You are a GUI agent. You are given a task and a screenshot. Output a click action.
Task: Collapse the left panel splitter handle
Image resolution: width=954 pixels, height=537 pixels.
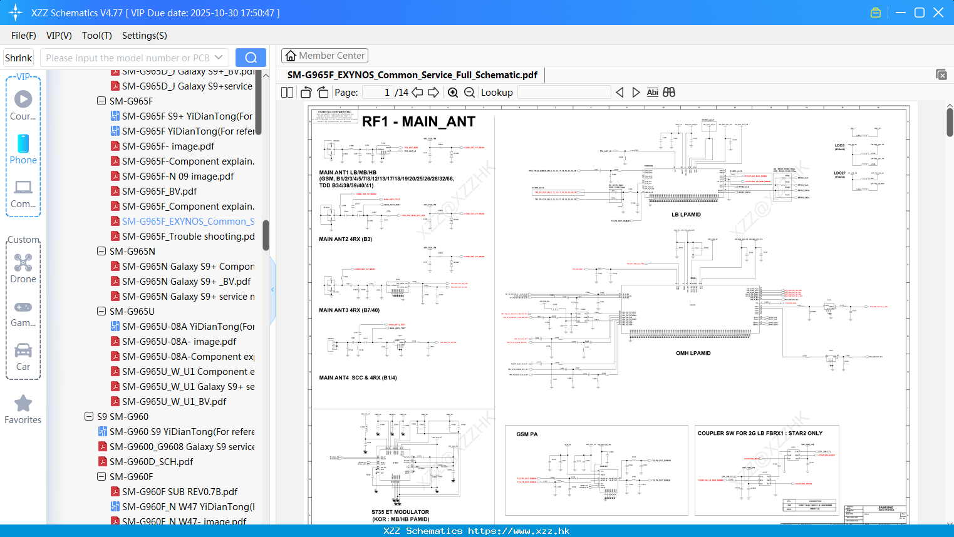272,290
